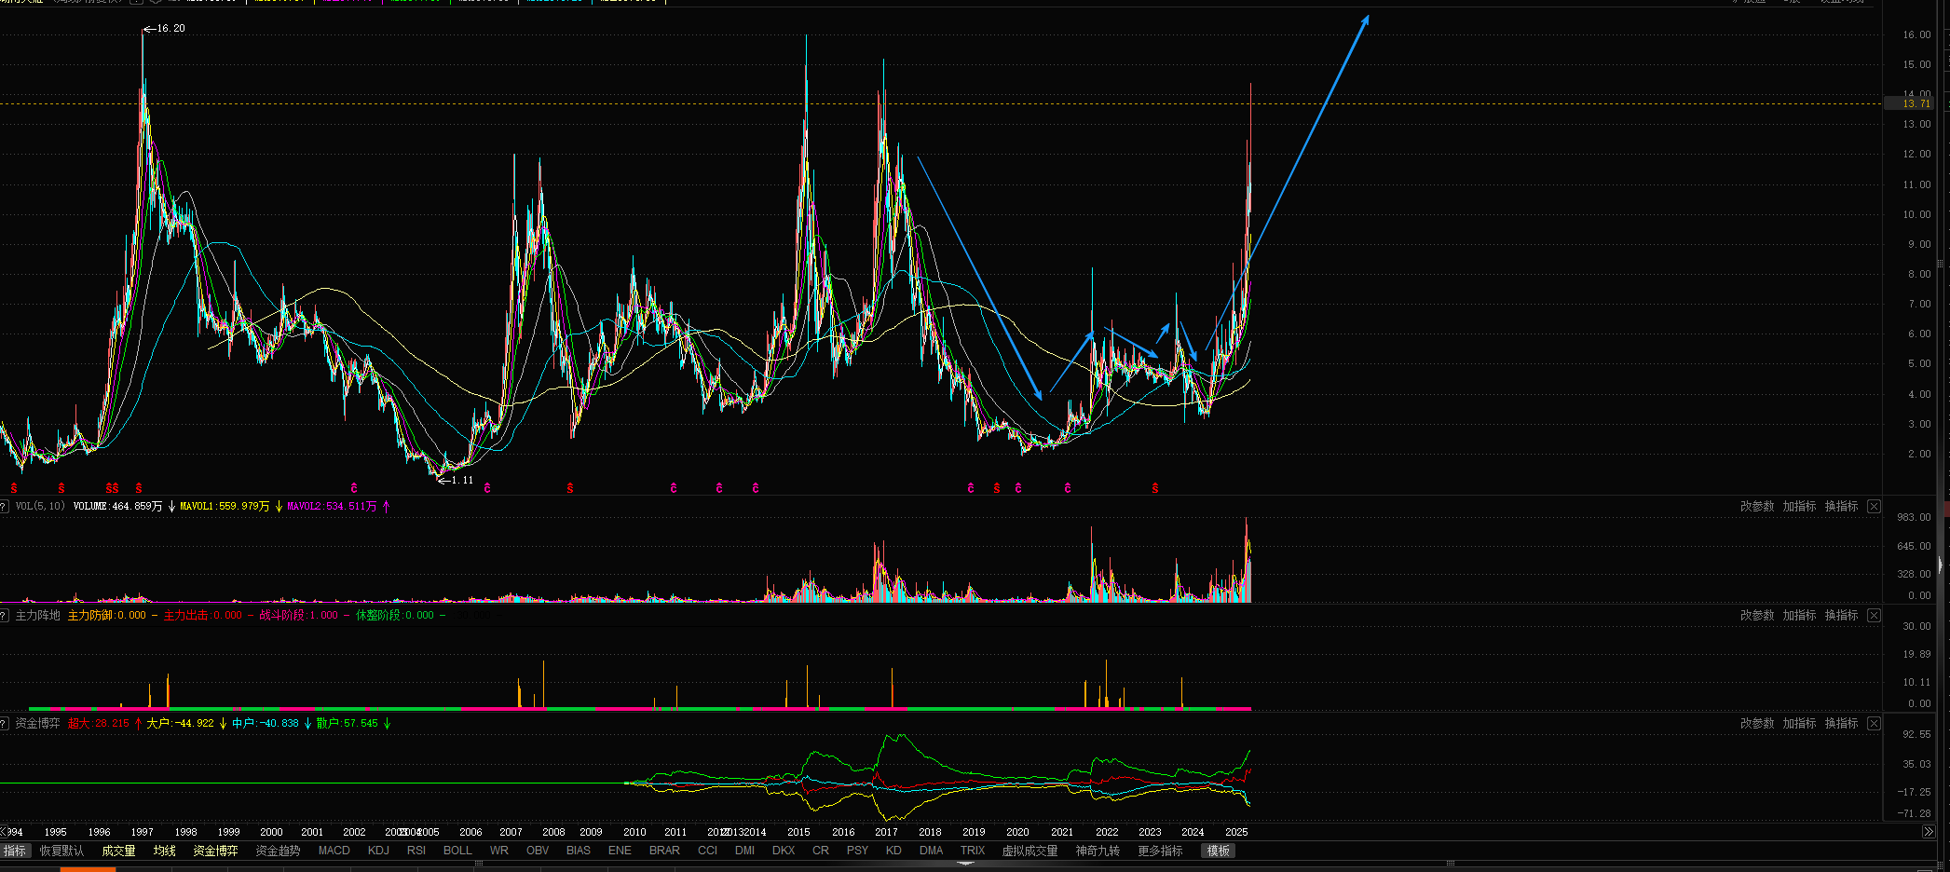Click 加指标 in the 主力阵地 panel
1950x872 pixels.
click(1799, 615)
